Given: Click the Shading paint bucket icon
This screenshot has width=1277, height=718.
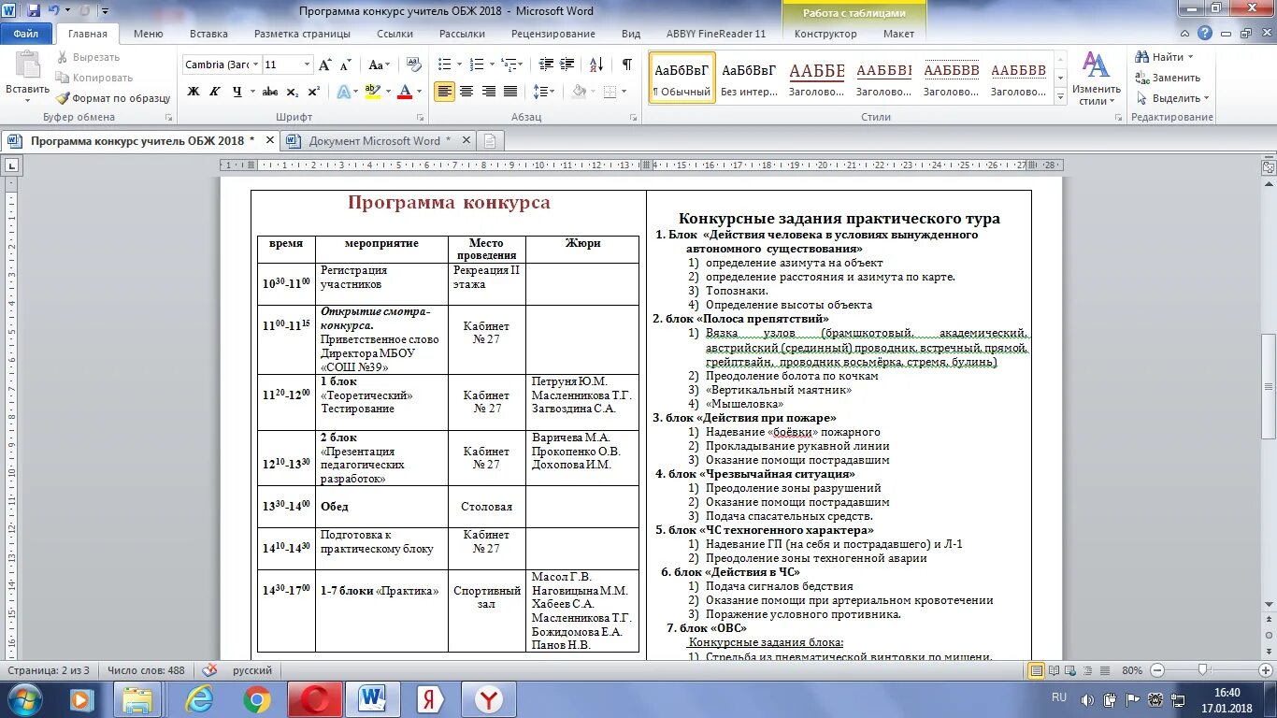Looking at the screenshot, I should [x=579, y=92].
